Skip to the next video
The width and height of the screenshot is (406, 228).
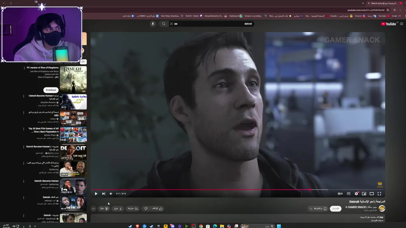click(103, 193)
